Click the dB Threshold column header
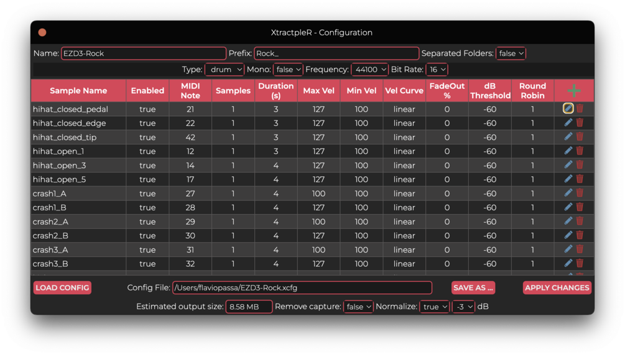Viewport: 625px width, 355px height. point(490,91)
